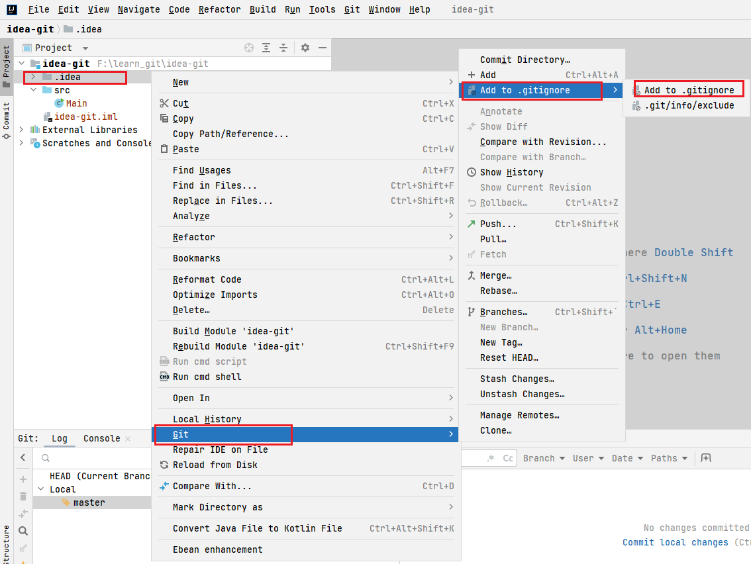Hide the Project panel with minimize dash
This screenshot has width=751, height=564.
coord(323,48)
